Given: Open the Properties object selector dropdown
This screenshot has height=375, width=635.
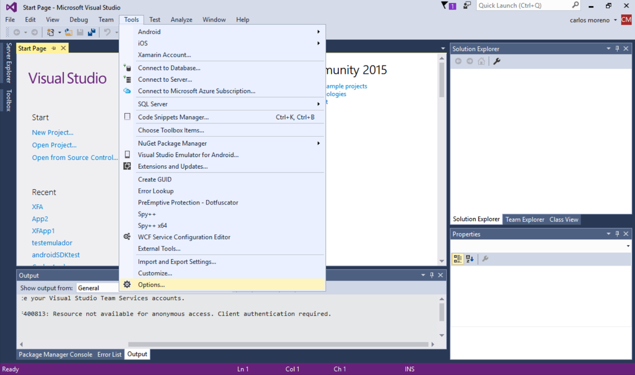Looking at the screenshot, I should pyautogui.click(x=628, y=246).
